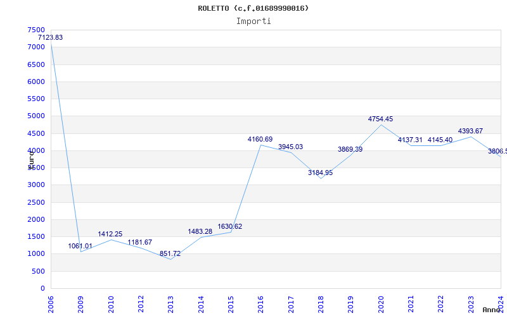Click the 1500 y-axis tick label
The width and height of the screenshot is (507, 316).
(x=36, y=236)
